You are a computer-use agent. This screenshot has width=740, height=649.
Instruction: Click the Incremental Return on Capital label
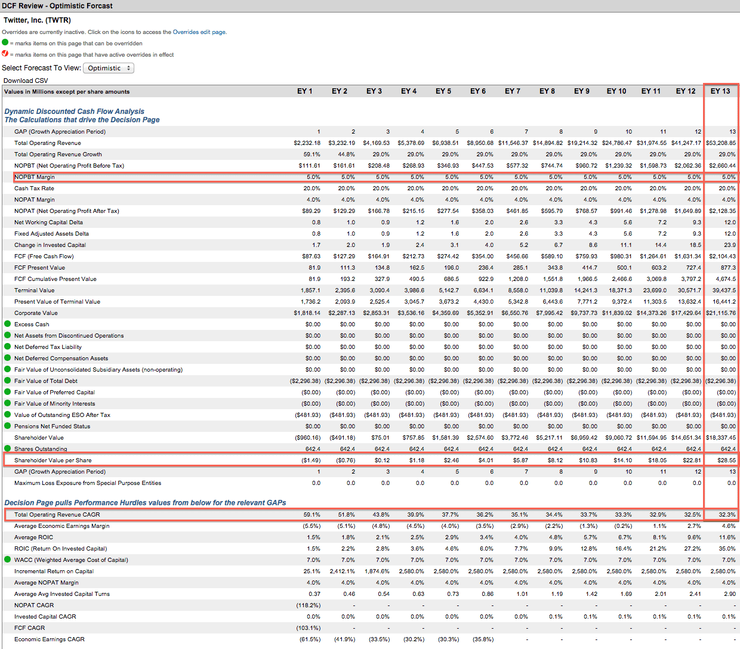coord(54,571)
